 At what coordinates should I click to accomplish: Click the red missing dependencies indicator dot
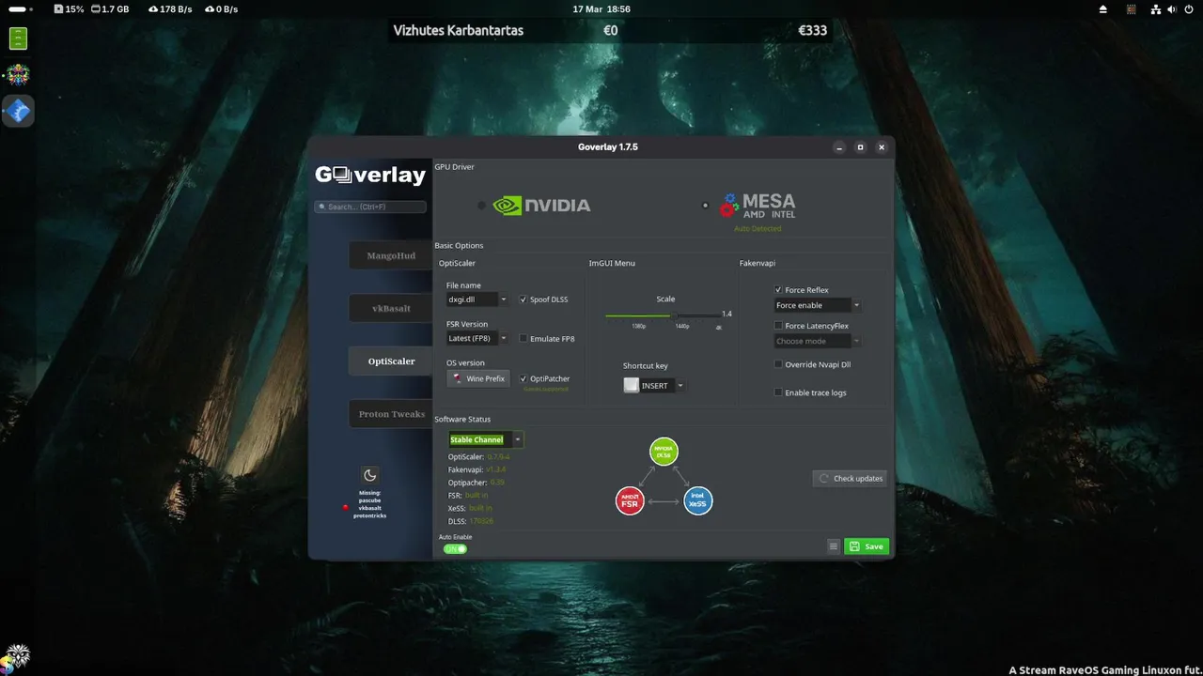(346, 507)
